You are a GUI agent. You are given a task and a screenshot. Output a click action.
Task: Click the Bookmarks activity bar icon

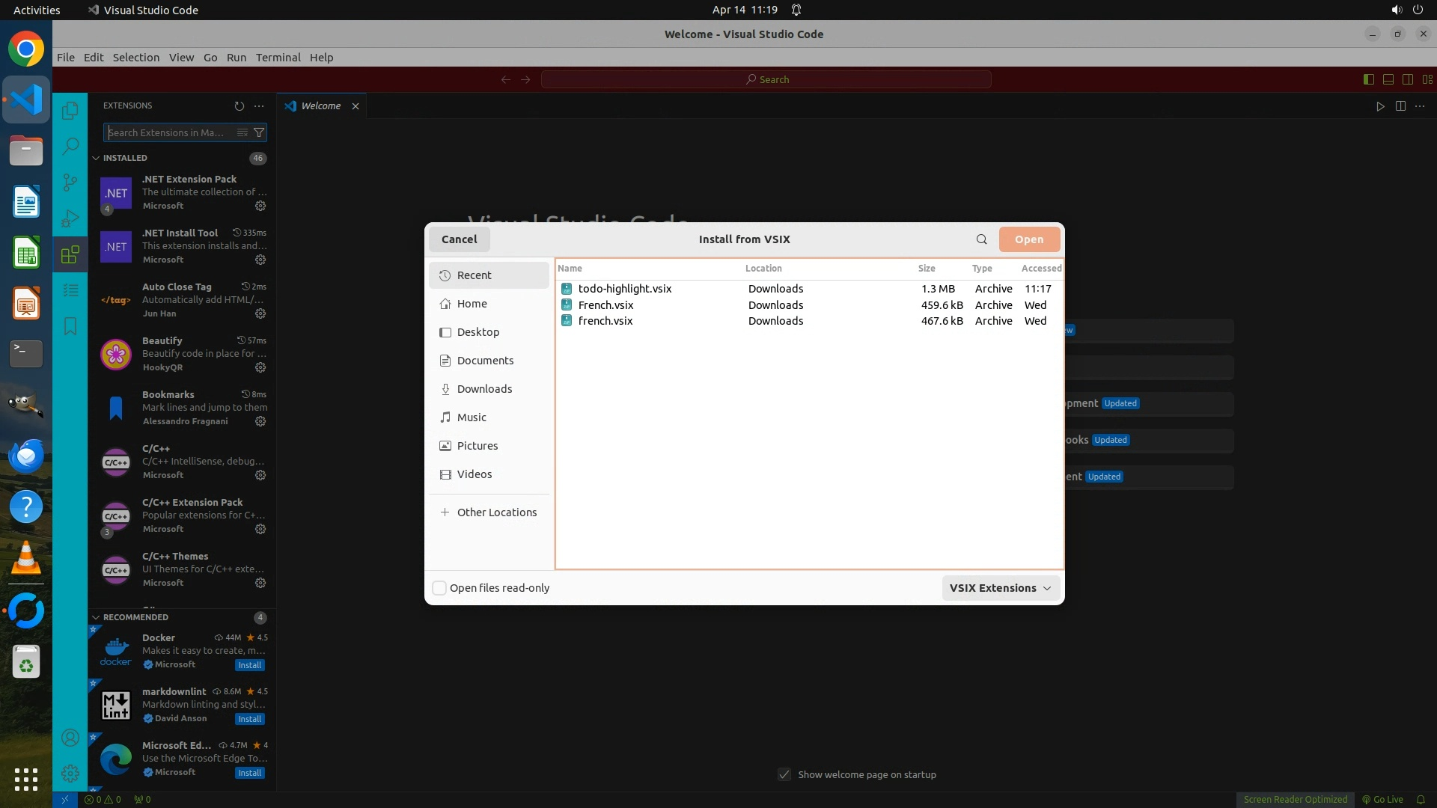70,326
